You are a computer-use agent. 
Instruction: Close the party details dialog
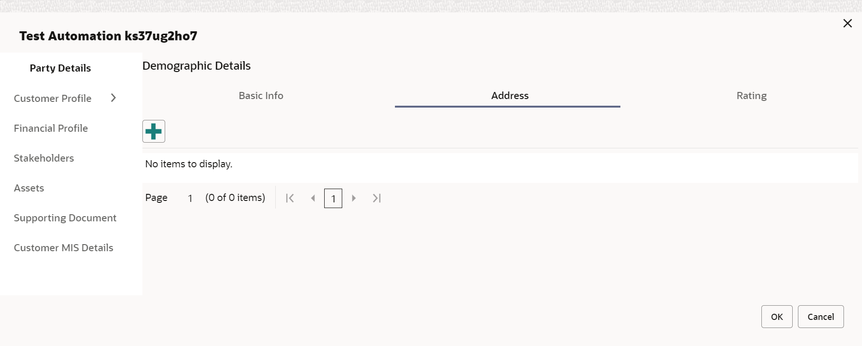(847, 23)
